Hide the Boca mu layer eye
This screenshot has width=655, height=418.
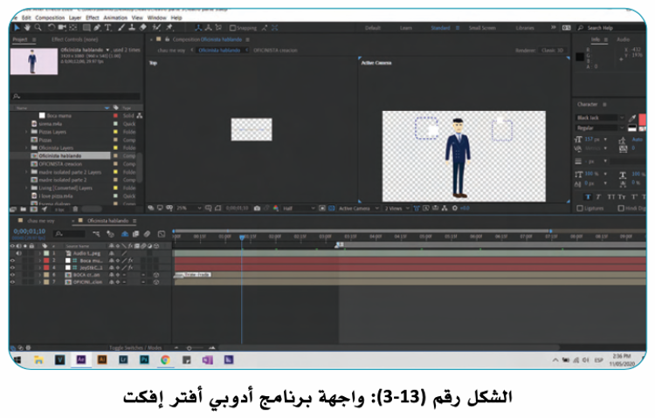[x=12, y=261]
